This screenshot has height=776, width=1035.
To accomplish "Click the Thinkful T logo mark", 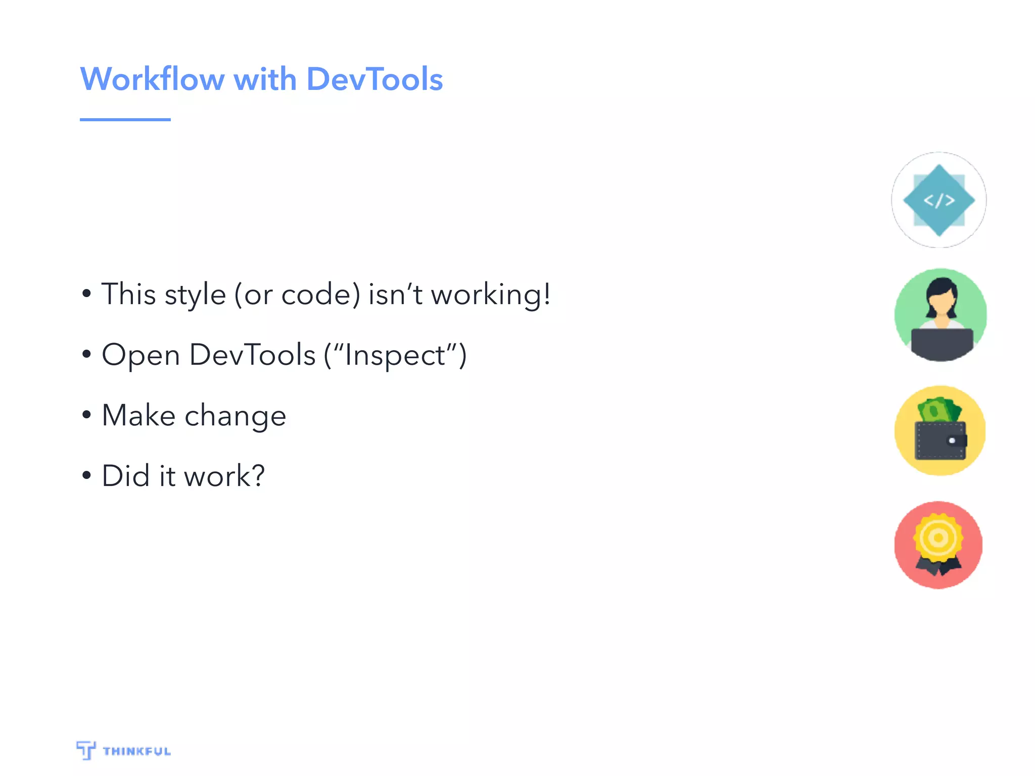I will click(85, 750).
